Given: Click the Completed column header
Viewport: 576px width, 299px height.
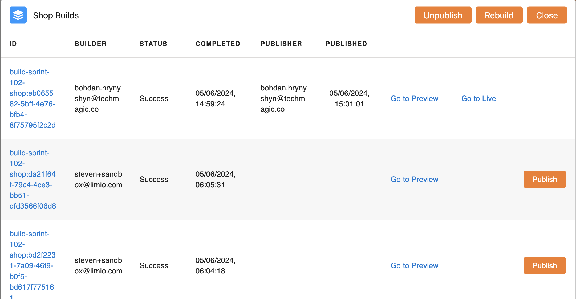Looking at the screenshot, I should click(x=218, y=44).
